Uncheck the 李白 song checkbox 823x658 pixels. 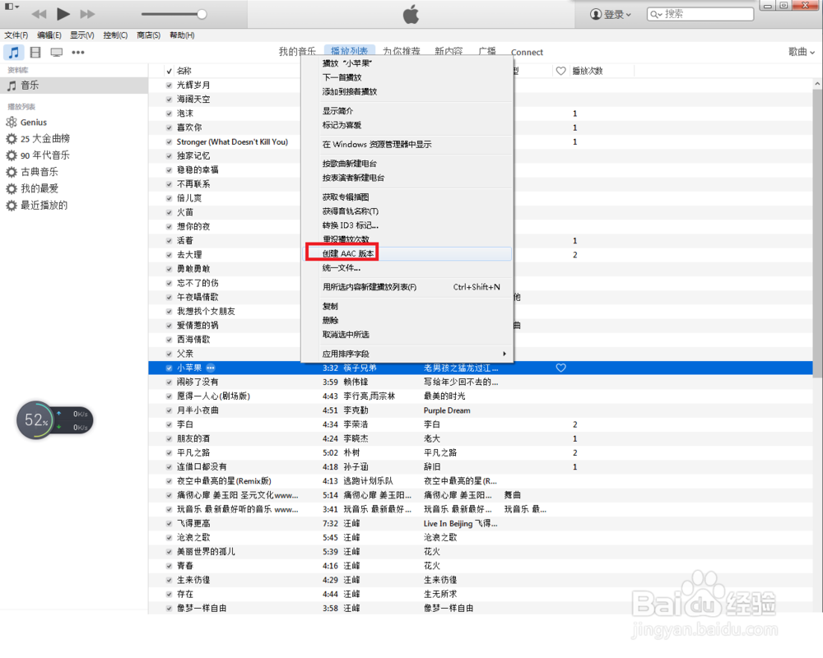point(169,424)
